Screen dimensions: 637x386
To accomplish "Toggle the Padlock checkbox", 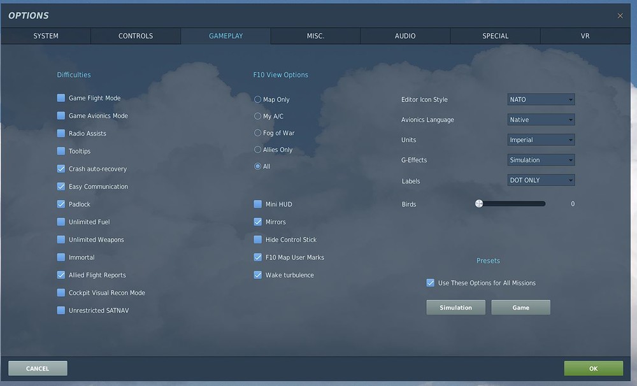I will [61, 204].
